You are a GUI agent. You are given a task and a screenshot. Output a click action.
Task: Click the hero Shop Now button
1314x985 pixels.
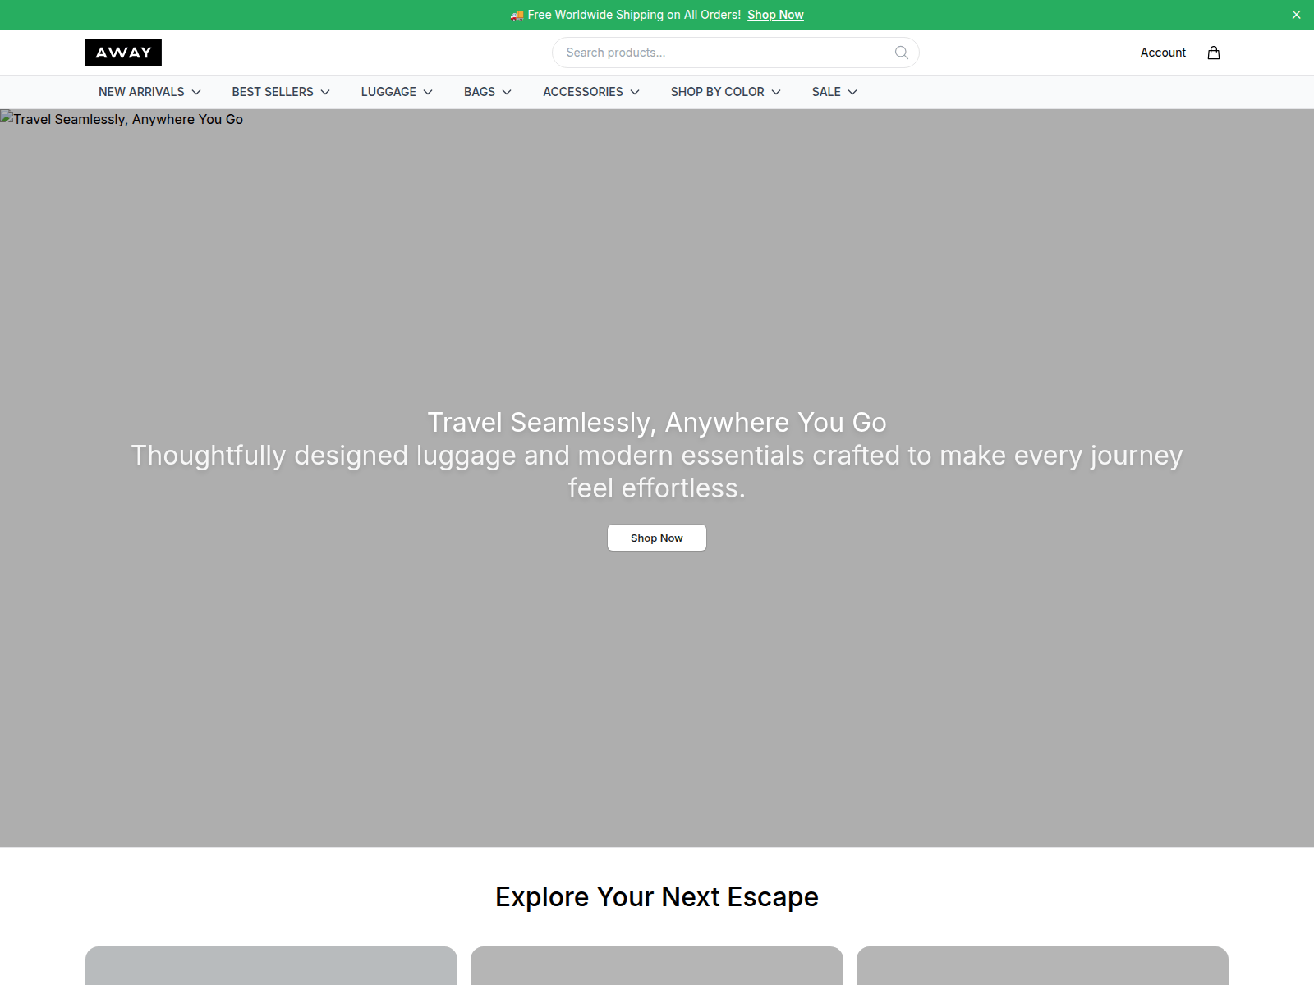click(657, 538)
